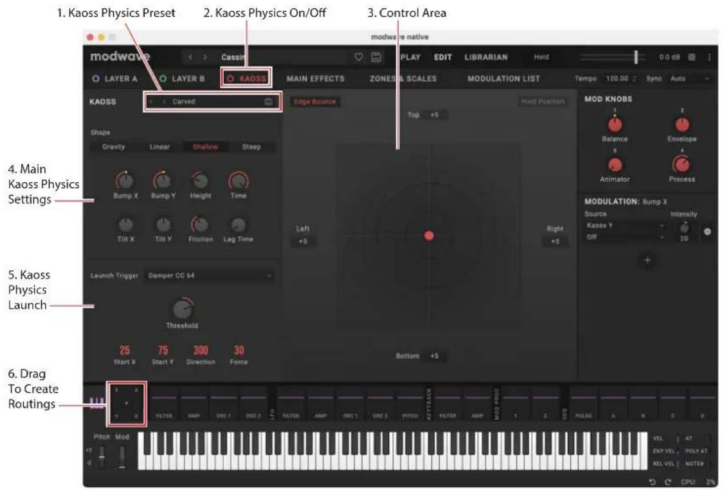Switch to PLAY mode

tap(410, 57)
